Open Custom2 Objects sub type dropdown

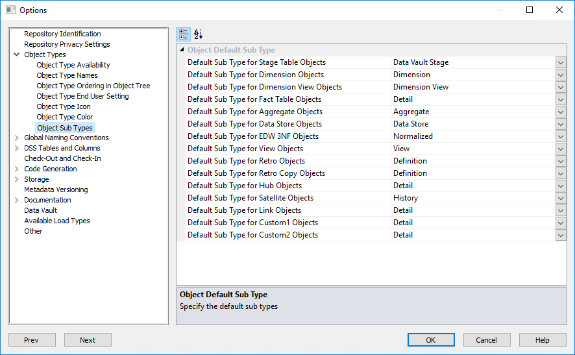click(x=561, y=235)
